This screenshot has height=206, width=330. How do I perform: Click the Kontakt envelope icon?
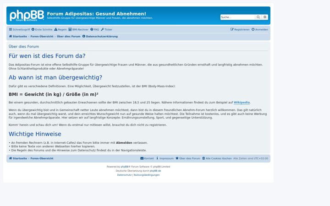click(142, 158)
